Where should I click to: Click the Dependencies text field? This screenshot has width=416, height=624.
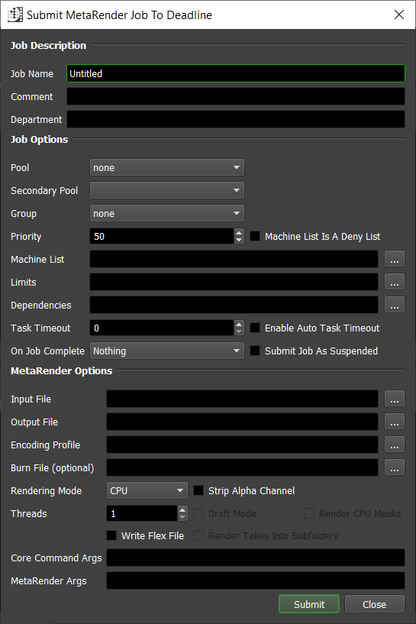tap(234, 305)
